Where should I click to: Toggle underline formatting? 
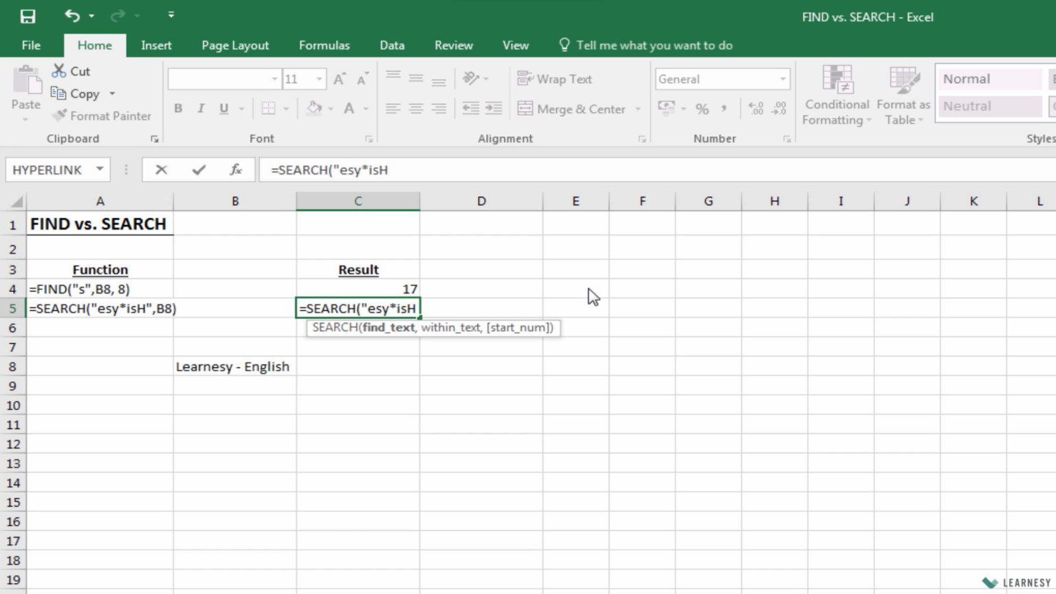tap(222, 108)
